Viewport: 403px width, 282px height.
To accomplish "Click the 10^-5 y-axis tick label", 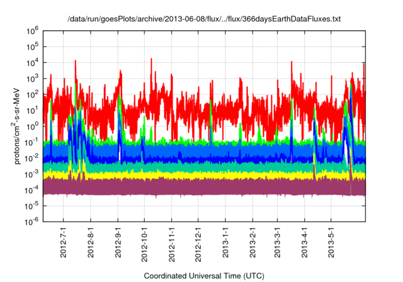I will pos(31,206).
